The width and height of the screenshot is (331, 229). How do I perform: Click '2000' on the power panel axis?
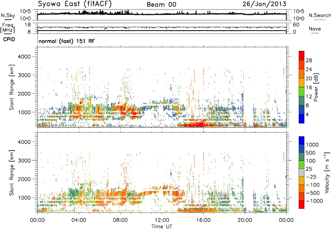(x=24, y=93)
